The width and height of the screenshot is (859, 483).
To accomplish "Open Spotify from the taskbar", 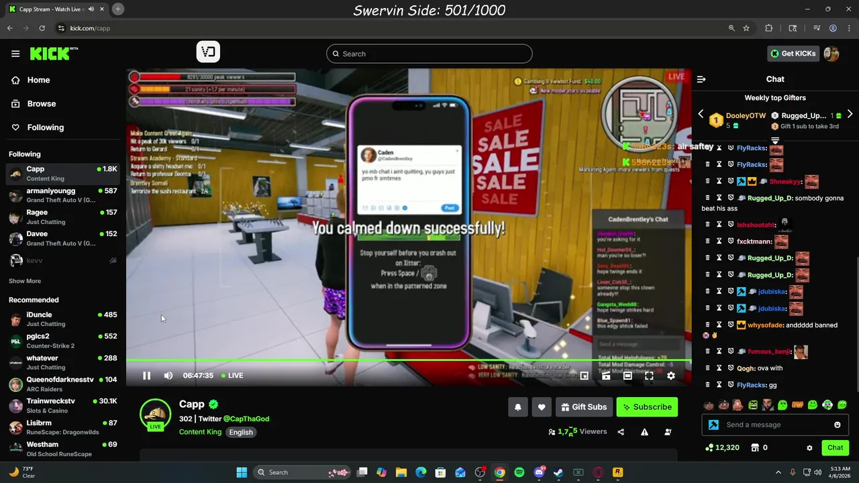I will [519, 472].
